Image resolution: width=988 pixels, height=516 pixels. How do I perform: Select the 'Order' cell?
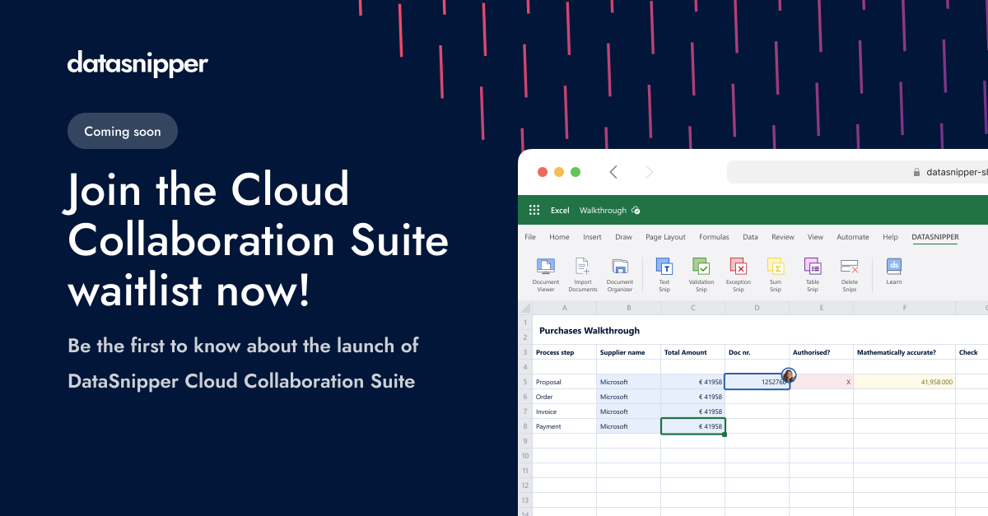(565, 397)
